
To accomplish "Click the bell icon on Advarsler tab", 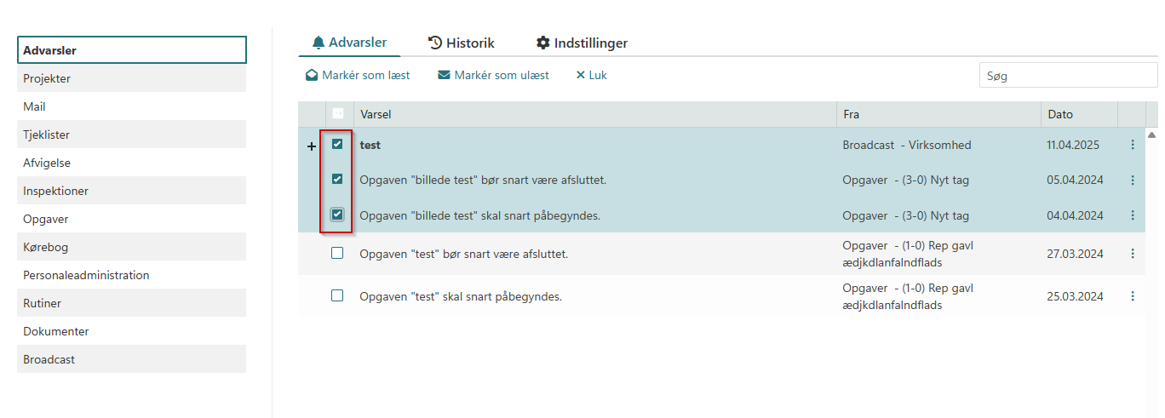I will 319,43.
